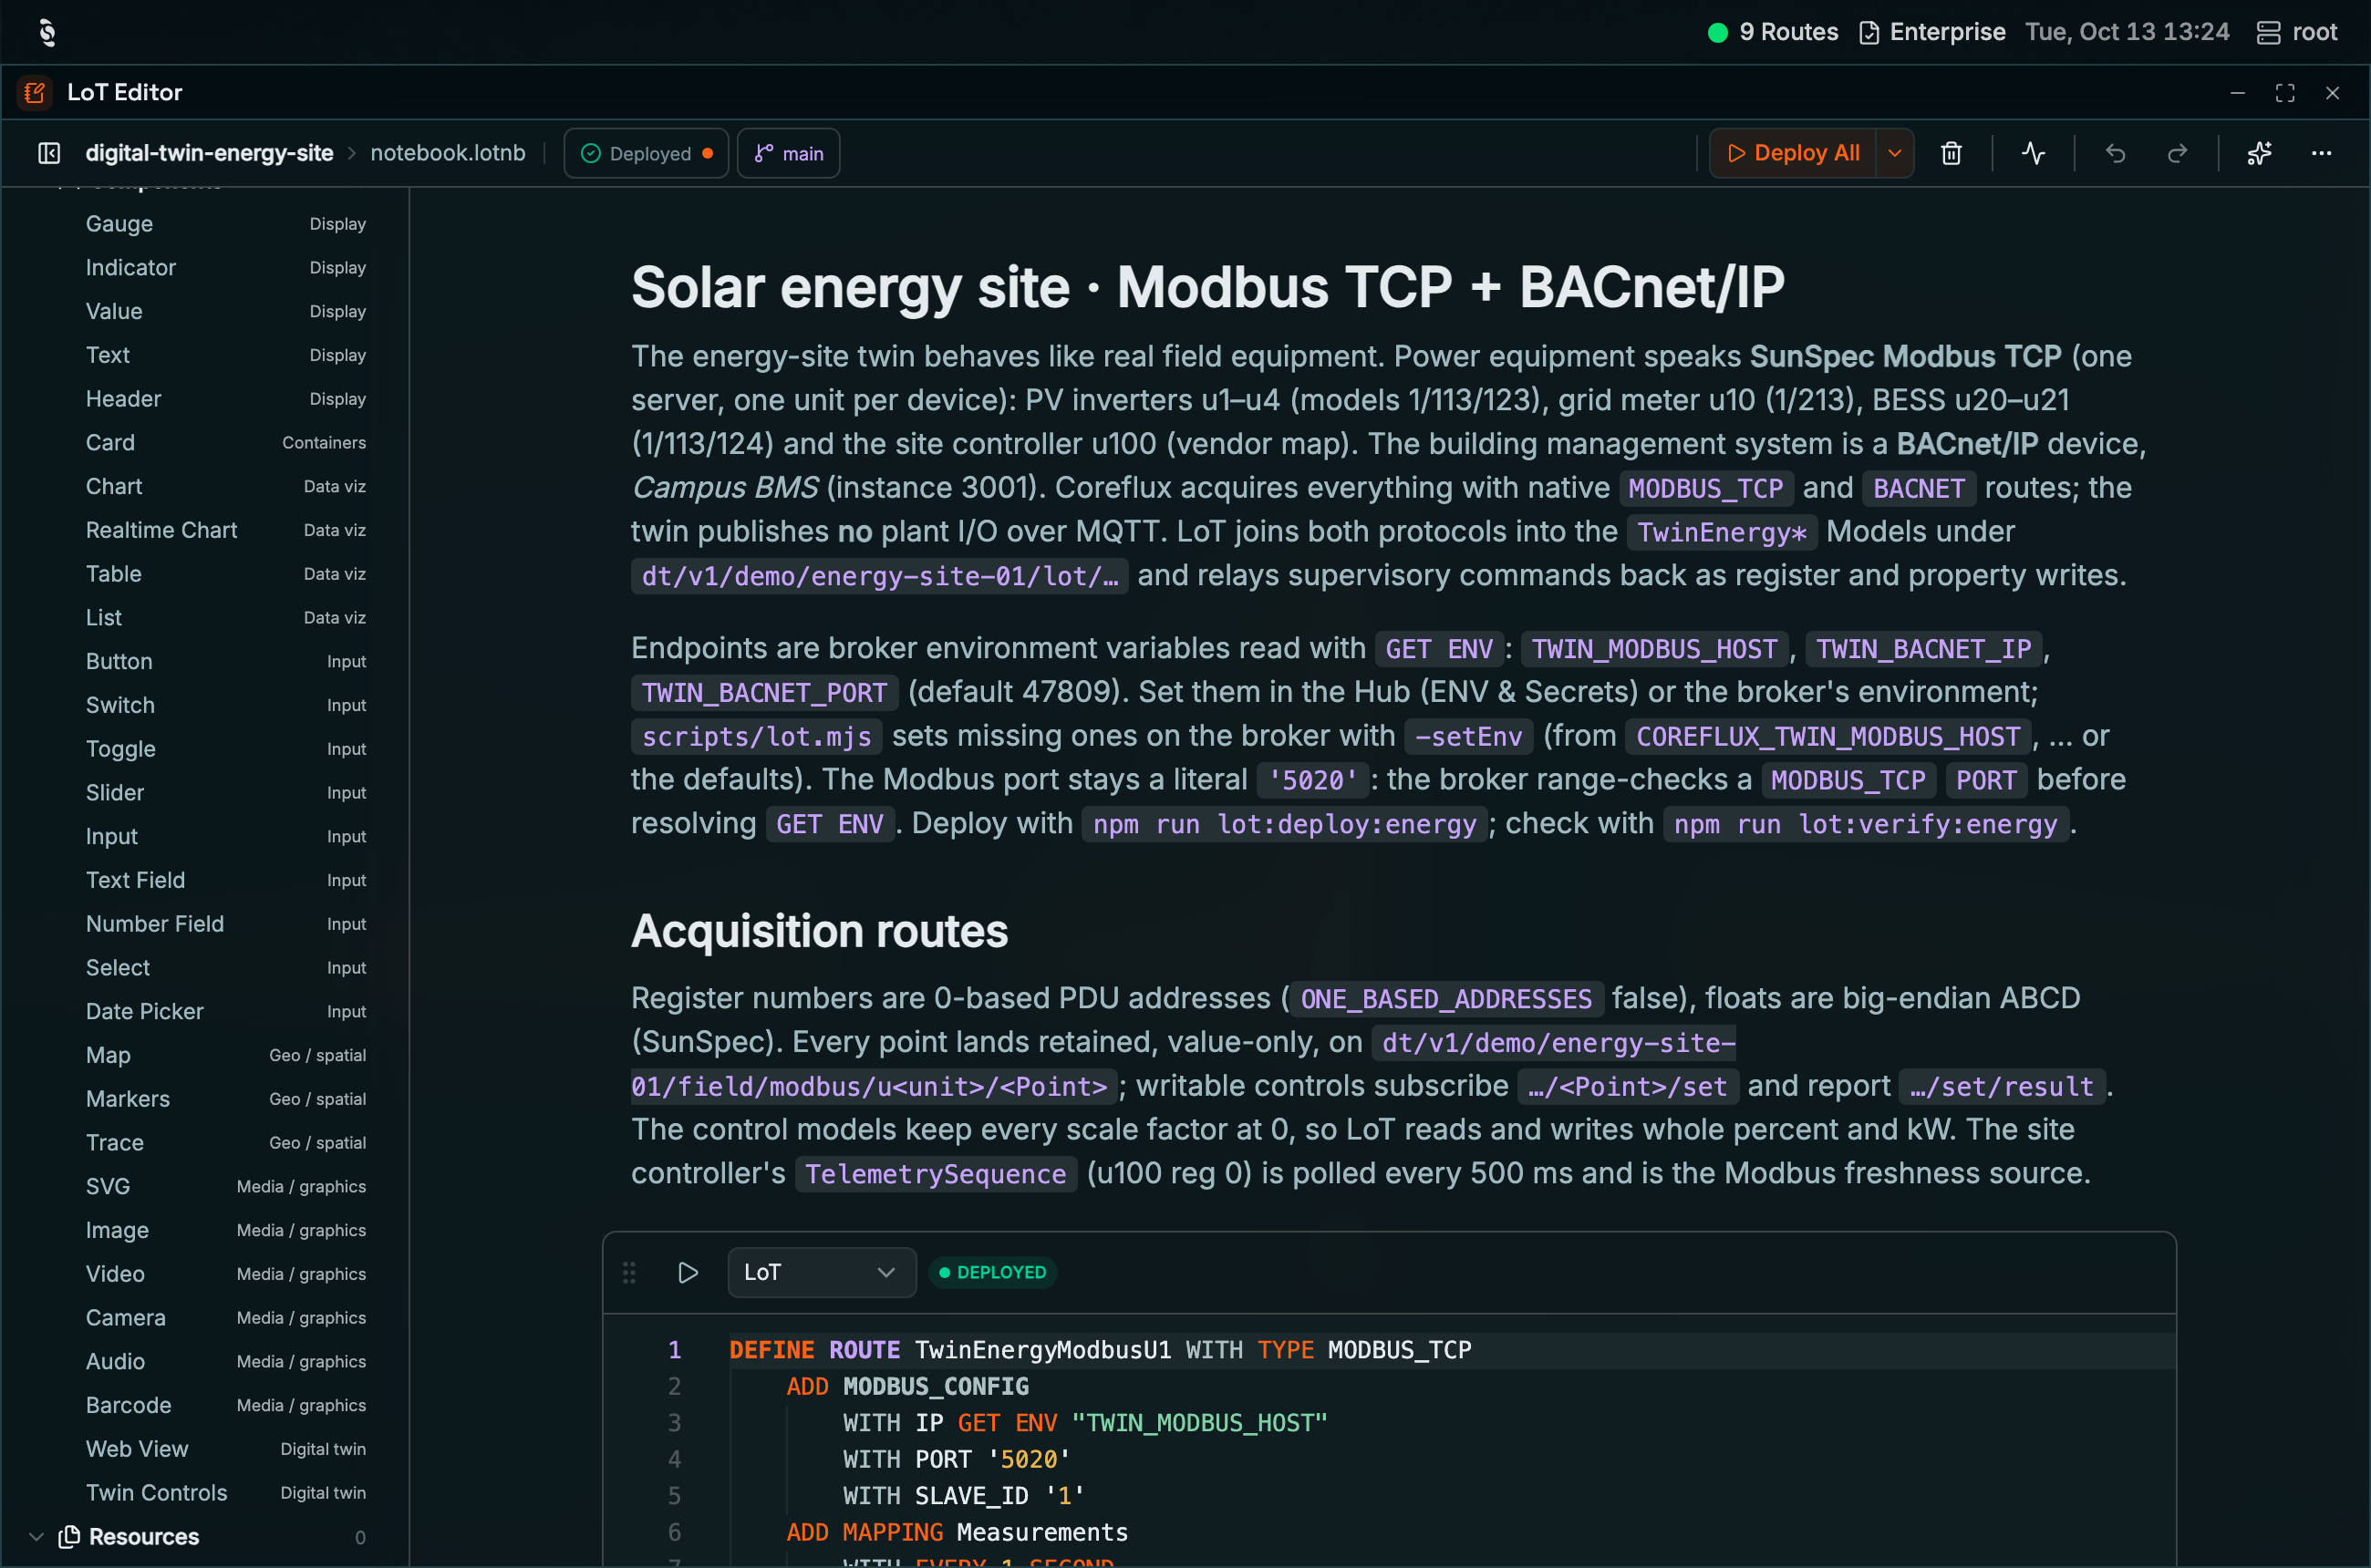
Task: Click the 9 Routes status indicator
Action: (x=1773, y=32)
